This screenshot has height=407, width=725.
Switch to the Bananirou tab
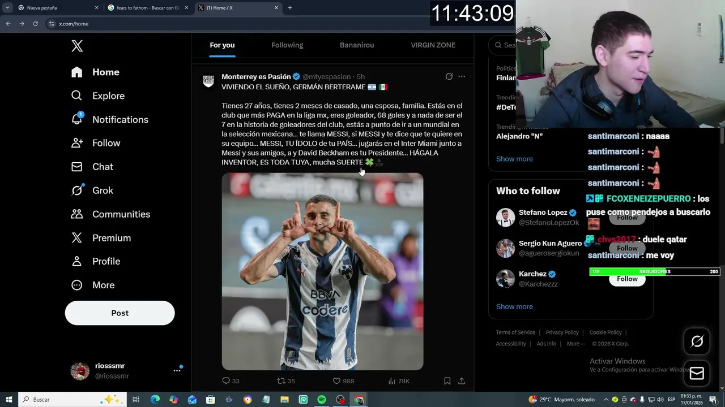357,45
